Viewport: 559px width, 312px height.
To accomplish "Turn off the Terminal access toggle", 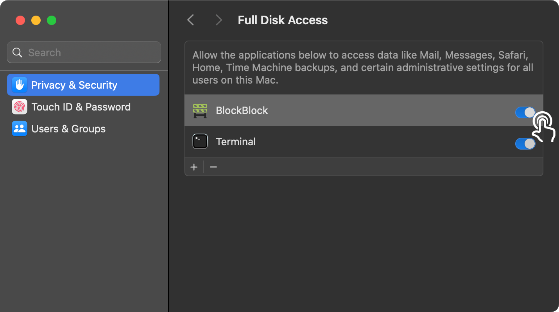I will (525, 144).
